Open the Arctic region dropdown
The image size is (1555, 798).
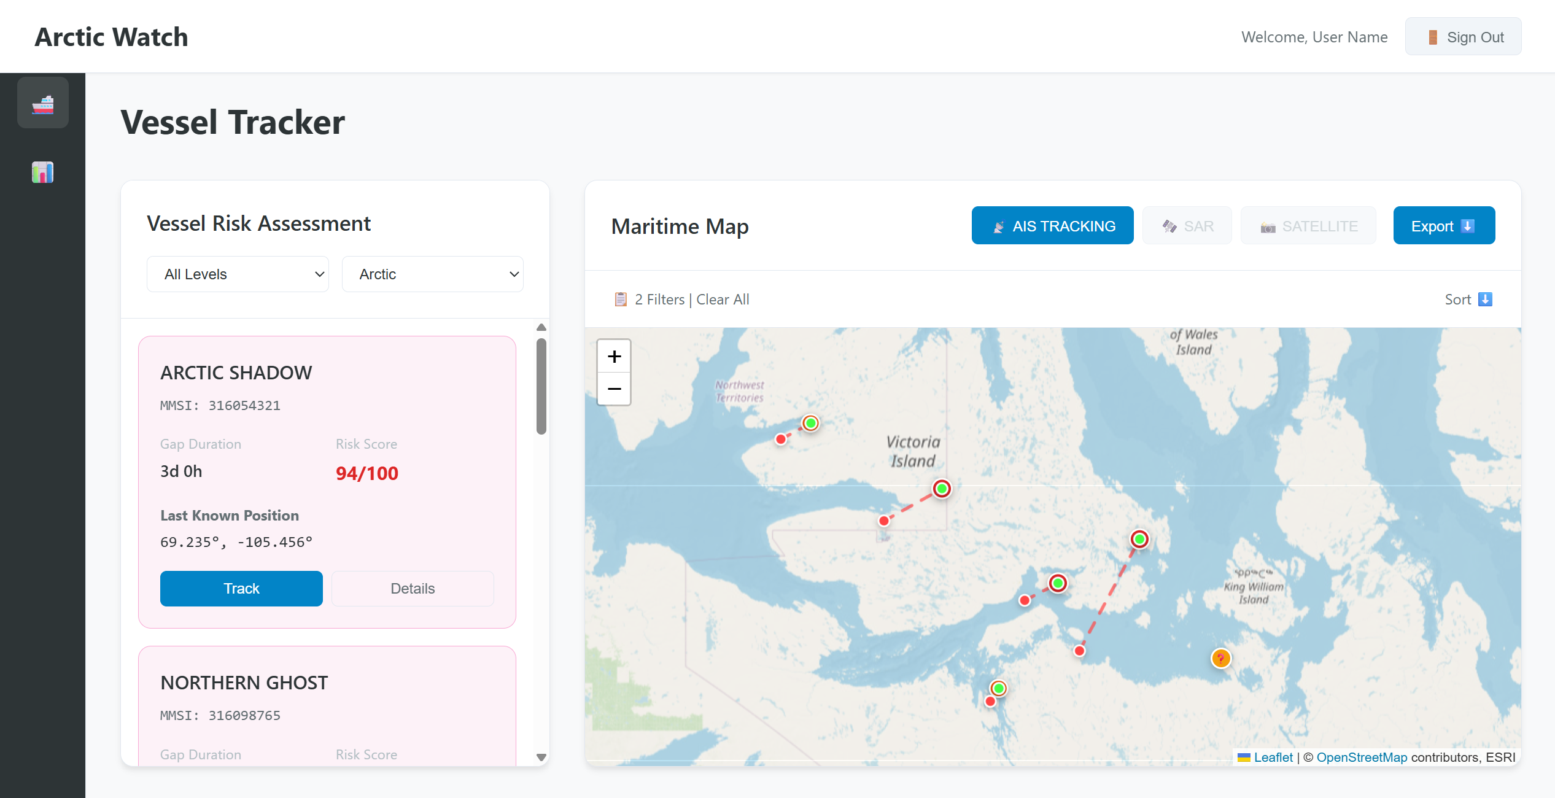coord(433,274)
